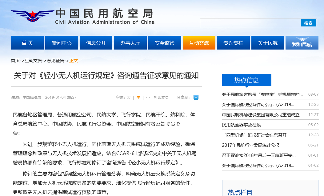The height and width of the screenshot is (196, 324).
Task: Open the 关于民航 menu
Action: click(267, 42)
